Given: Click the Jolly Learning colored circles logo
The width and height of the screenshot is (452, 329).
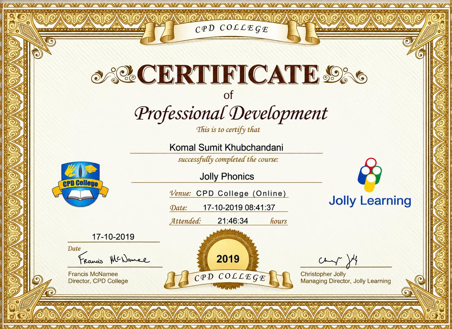Looking at the screenshot, I should (370, 175).
